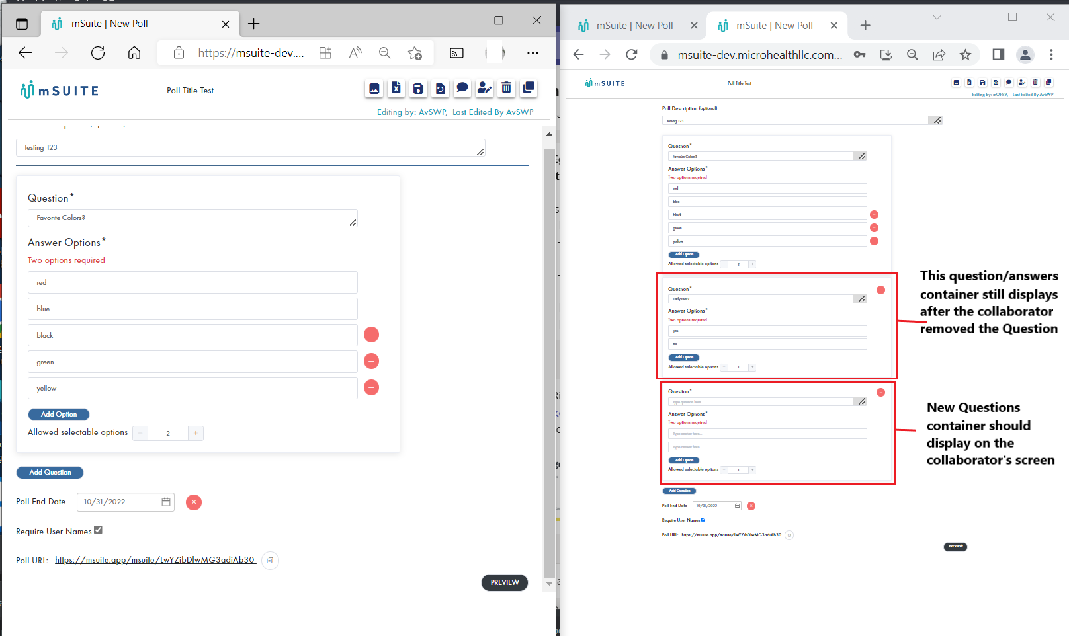Open the manage collaborators icon
The height and width of the screenshot is (636, 1069).
tap(484, 88)
